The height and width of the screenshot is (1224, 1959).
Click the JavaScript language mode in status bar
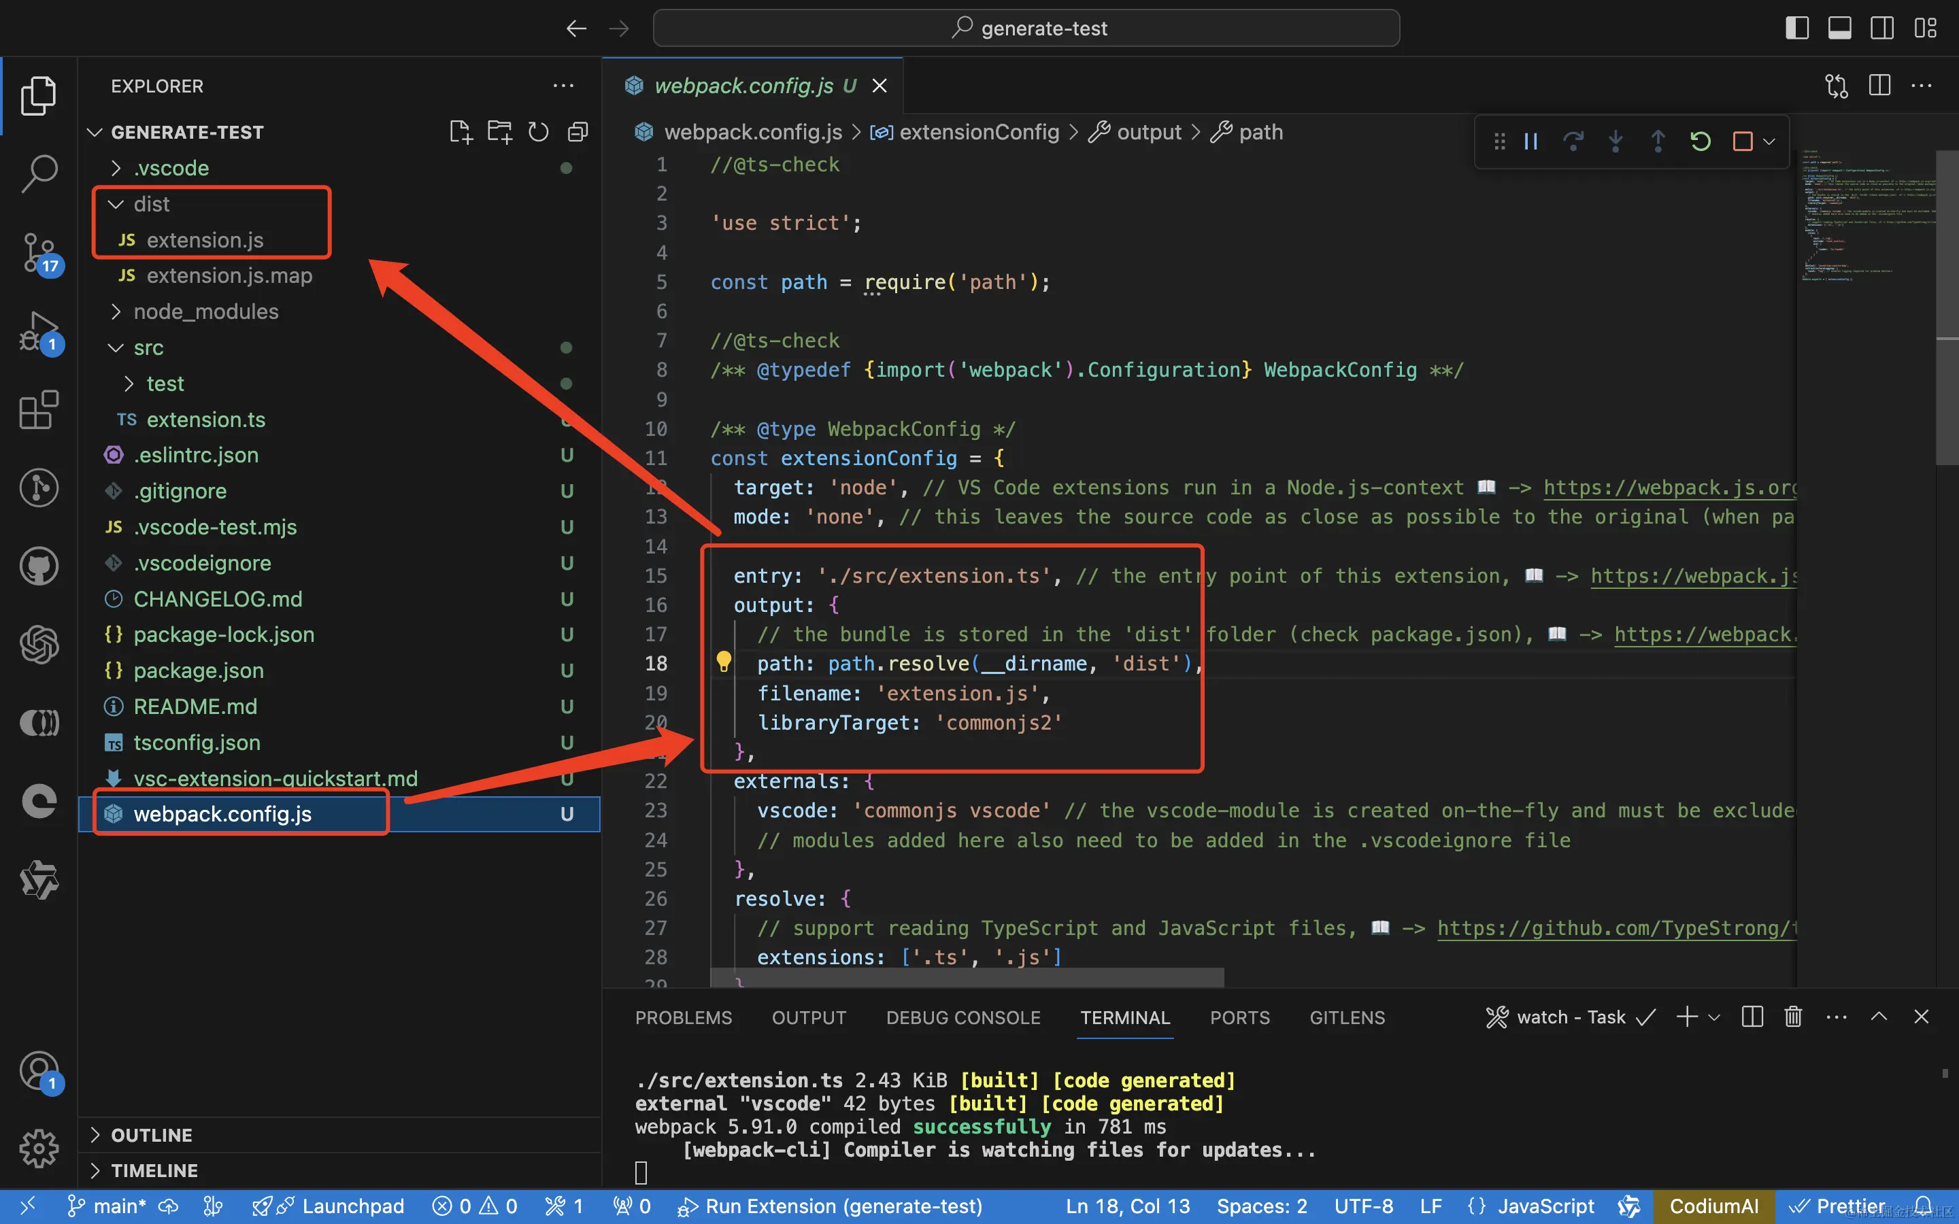point(1545,1206)
